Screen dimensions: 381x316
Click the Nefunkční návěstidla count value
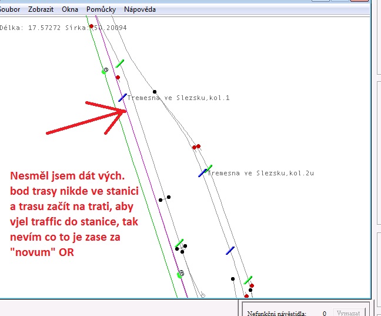[323, 314]
